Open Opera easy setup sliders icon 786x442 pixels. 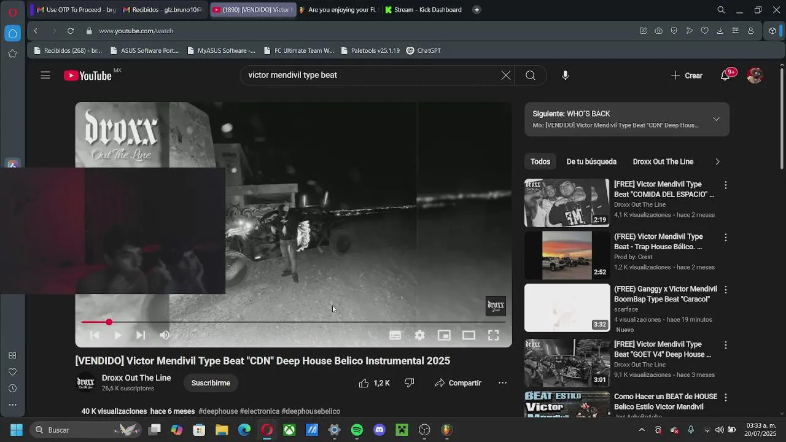pyautogui.click(x=735, y=31)
